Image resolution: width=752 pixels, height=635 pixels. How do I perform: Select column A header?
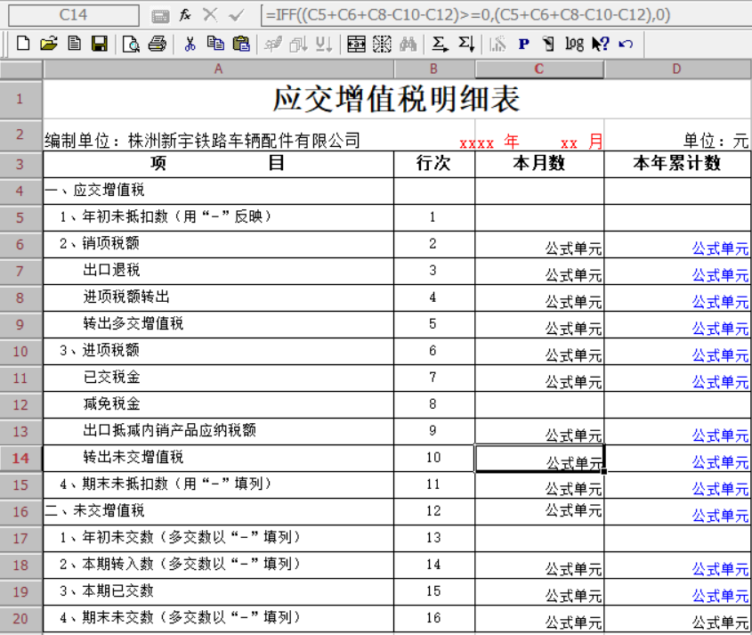[218, 69]
